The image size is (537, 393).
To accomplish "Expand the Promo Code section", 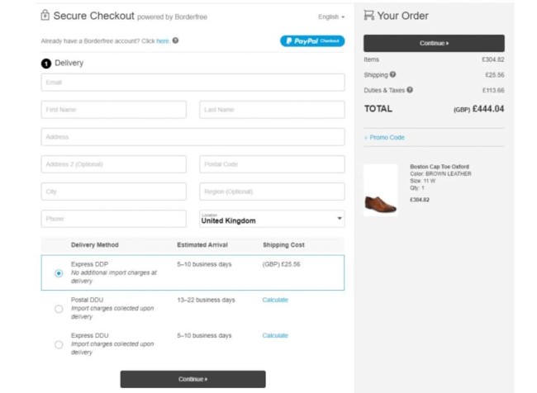I will tap(385, 137).
